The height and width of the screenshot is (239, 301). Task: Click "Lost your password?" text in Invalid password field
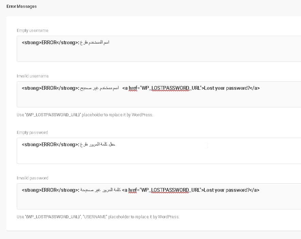226,190
